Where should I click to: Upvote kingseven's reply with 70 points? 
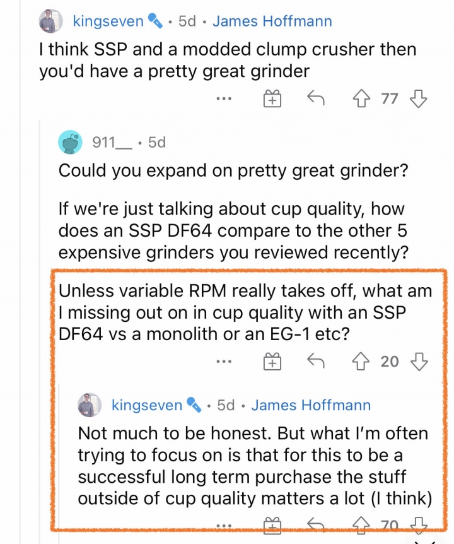pyautogui.click(x=361, y=524)
